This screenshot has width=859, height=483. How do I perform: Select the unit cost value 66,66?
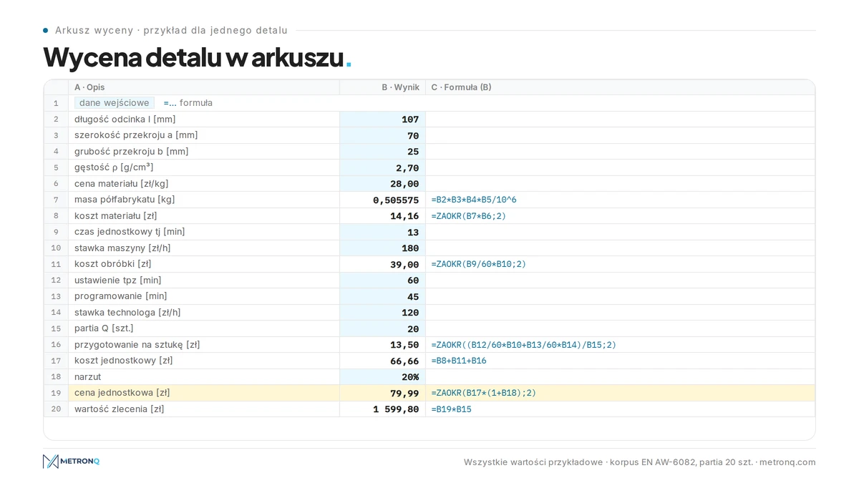pyautogui.click(x=382, y=361)
